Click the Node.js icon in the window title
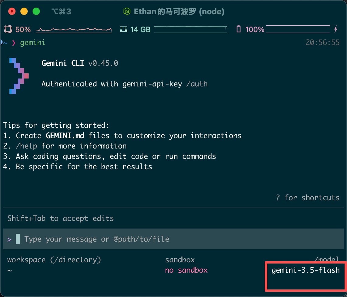 (x=127, y=11)
